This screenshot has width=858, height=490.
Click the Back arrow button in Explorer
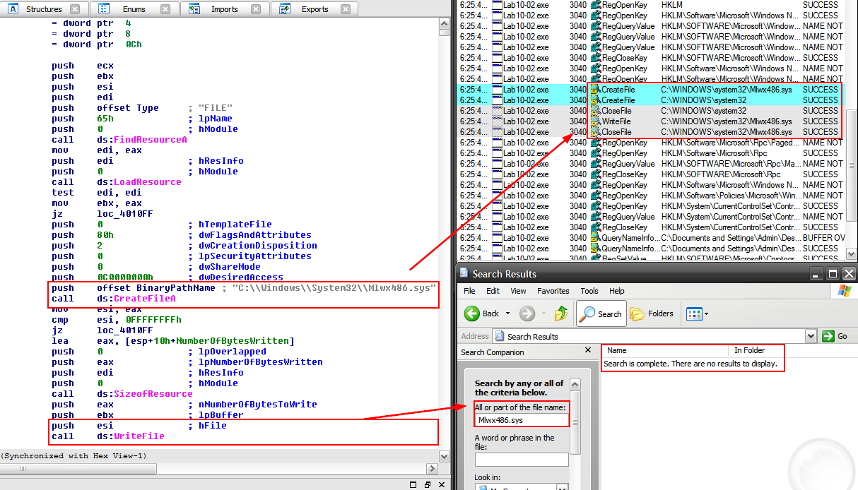pyautogui.click(x=483, y=313)
